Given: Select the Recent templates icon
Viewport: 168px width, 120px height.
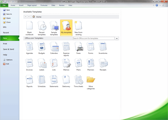Looking at the screenshot, I should pyautogui.click(x=42, y=28).
